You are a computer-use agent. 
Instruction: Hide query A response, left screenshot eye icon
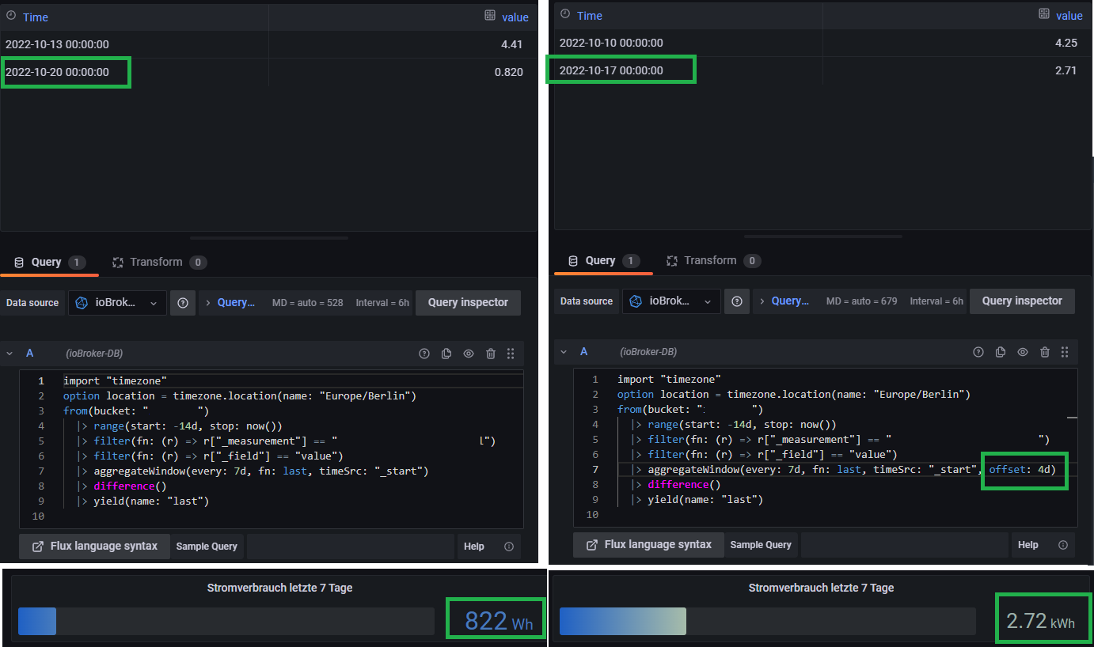[469, 354]
